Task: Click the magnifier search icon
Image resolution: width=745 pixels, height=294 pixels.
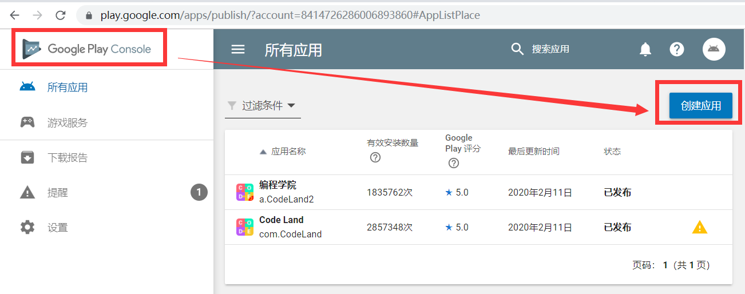Action: [x=517, y=49]
